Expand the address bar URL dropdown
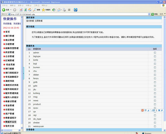The width and height of the screenshot is (166, 134). point(149,14)
